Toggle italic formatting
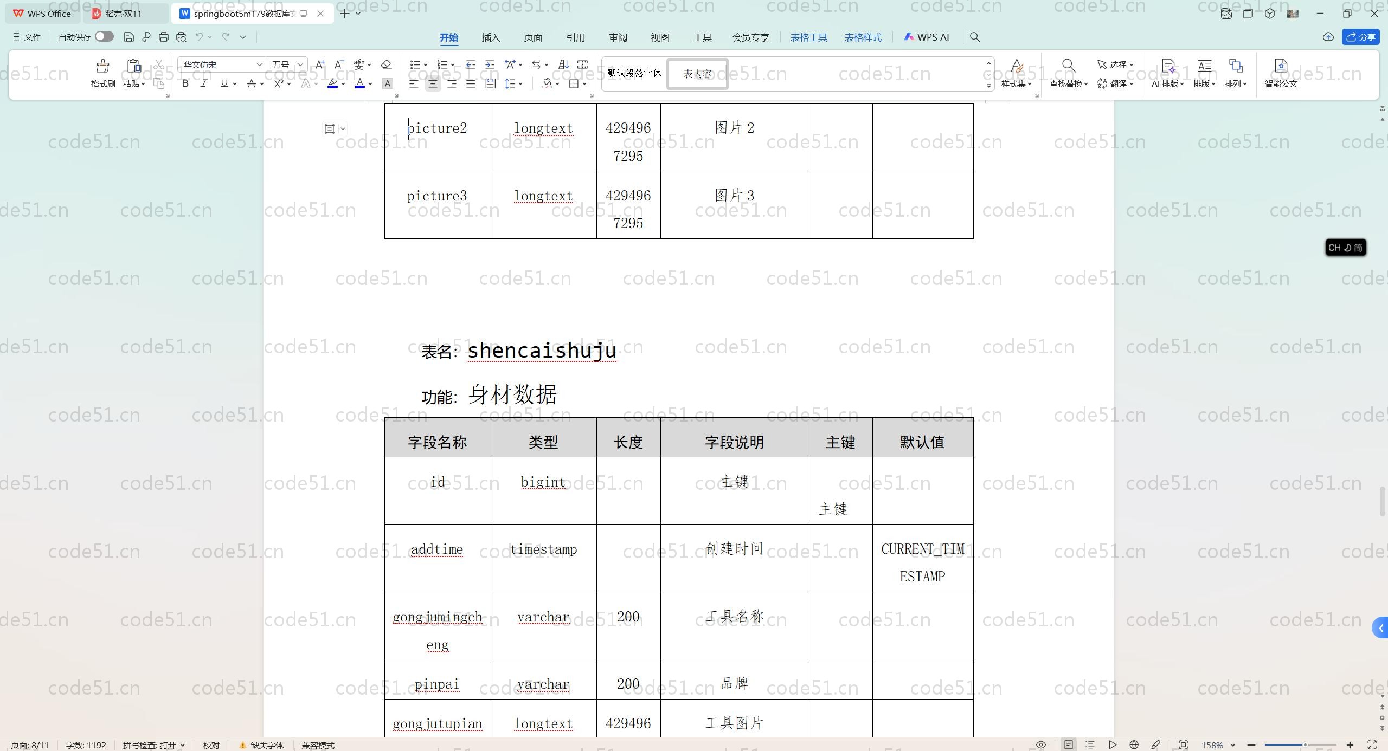 pyautogui.click(x=204, y=83)
